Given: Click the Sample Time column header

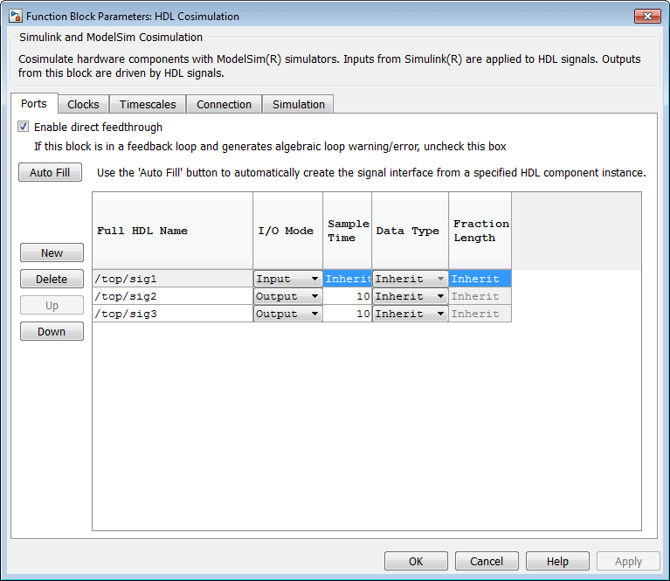Looking at the screenshot, I should coord(348,231).
